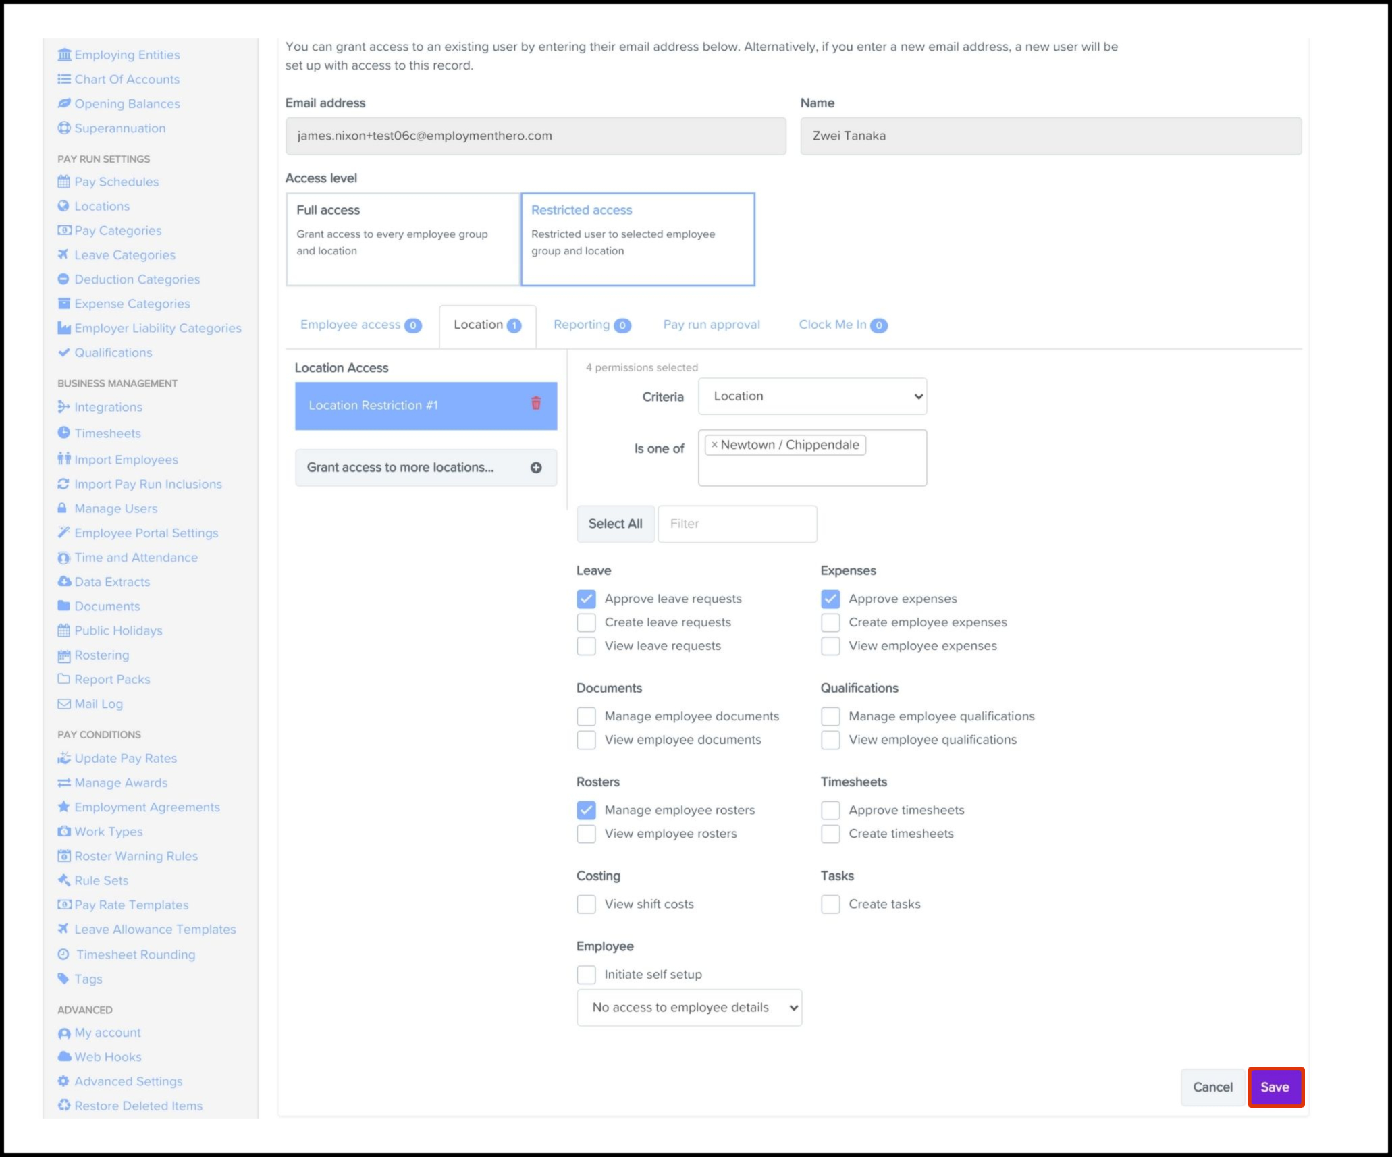Uncheck Approve leave requests

pos(586,599)
